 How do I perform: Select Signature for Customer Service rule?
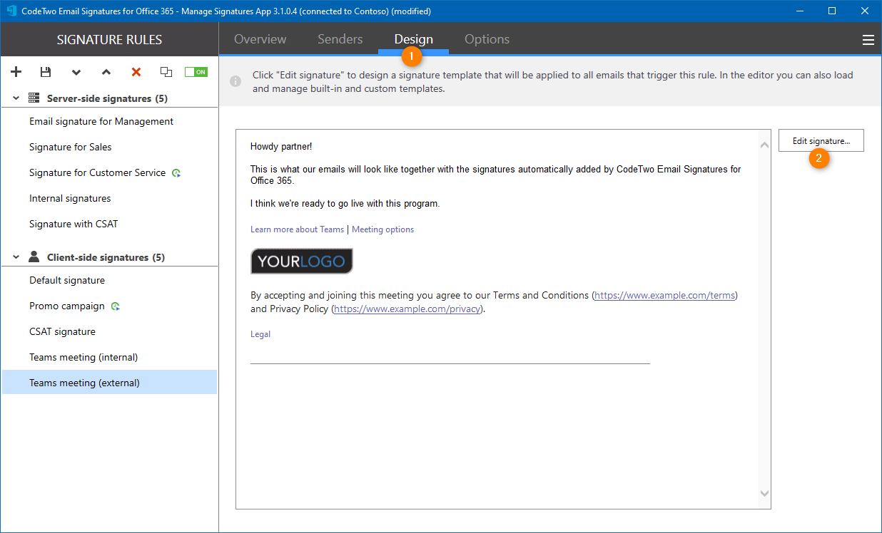[x=110, y=172]
